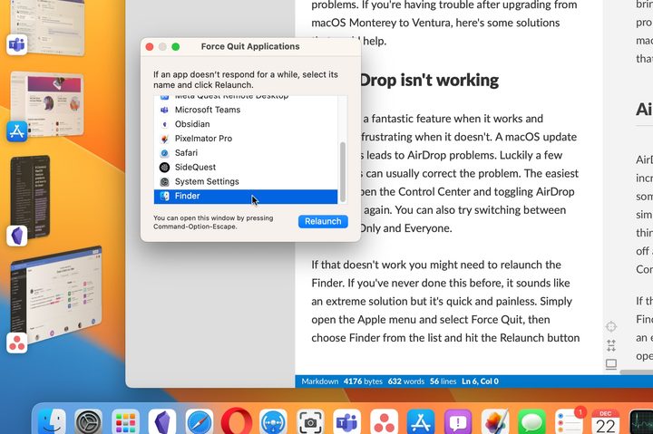This screenshot has height=434, width=653.
Task: Click the Force Quit list scrollbar
Action: click(343, 171)
